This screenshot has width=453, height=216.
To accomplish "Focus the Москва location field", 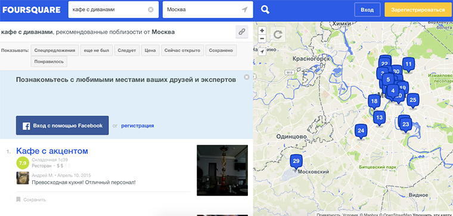I will click(207, 10).
